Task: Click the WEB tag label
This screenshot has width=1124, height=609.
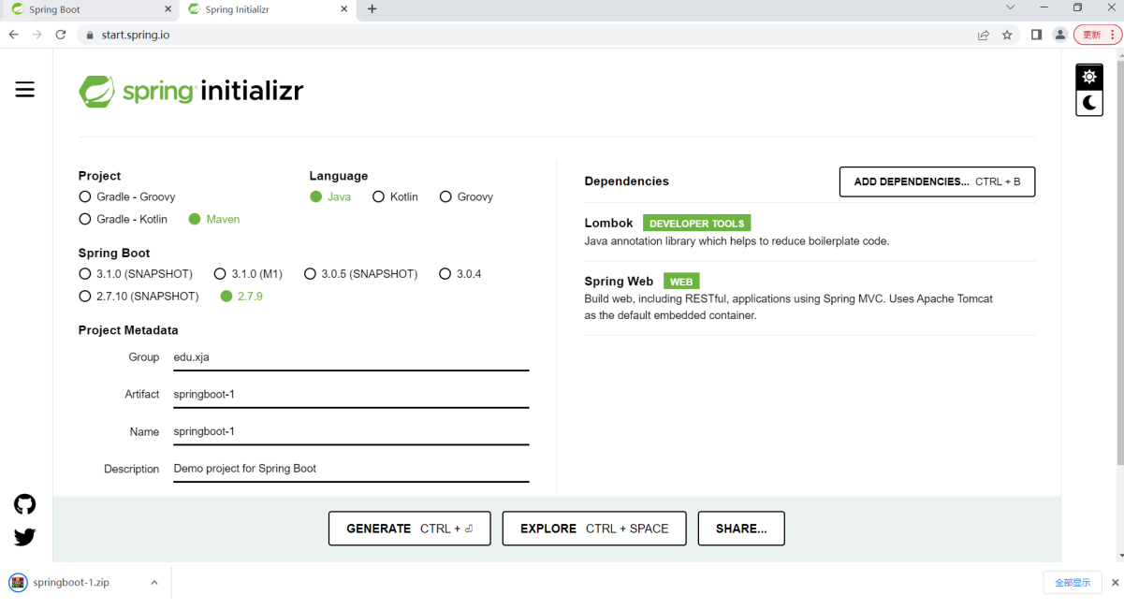Action: pyautogui.click(x=681, y=282)
